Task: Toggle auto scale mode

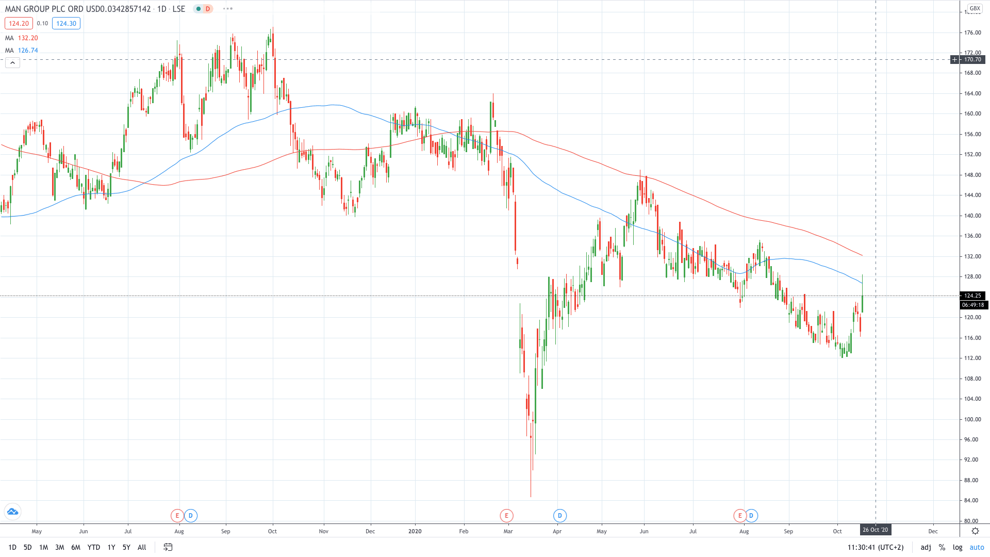Action: [977, 547]
